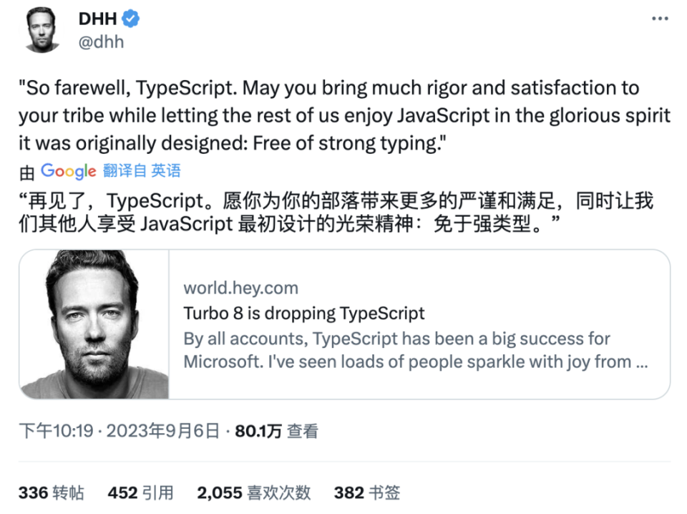The image size is (687, 514).
Task: View the 2,055 喜欢次数 likes list
Action: [x=254, y=493]
